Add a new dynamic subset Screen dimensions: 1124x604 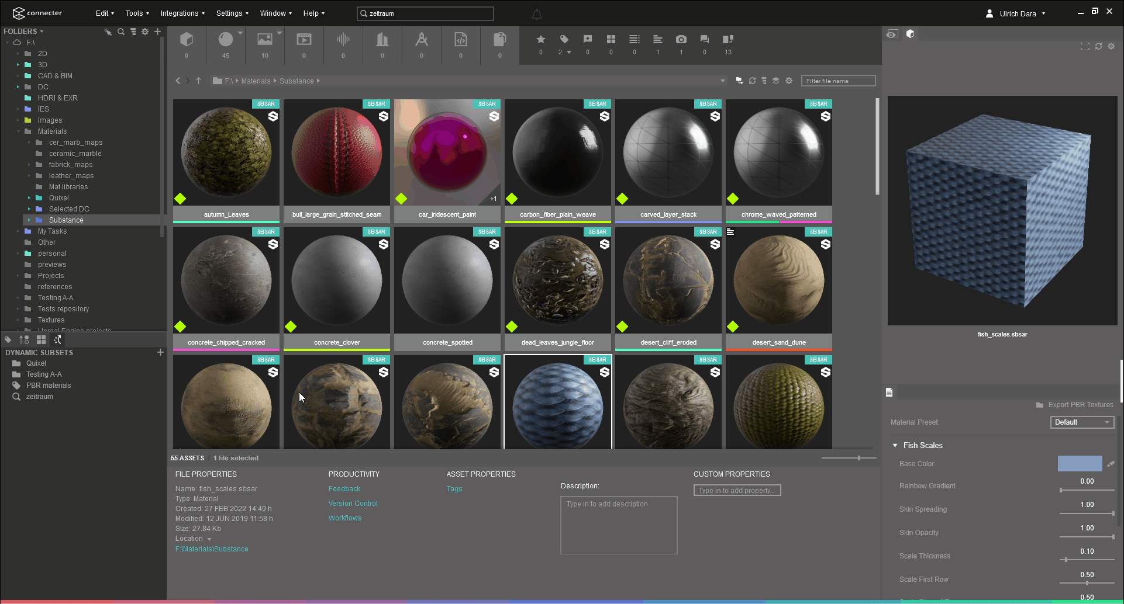click(160, 352)
